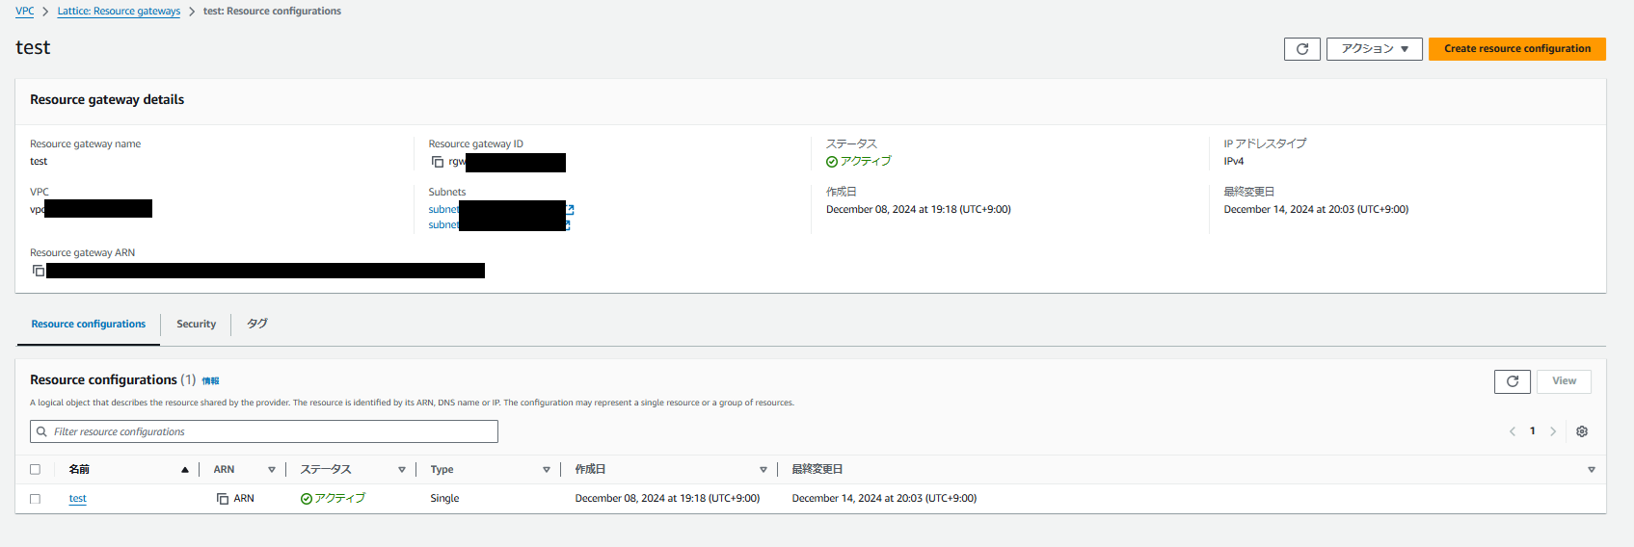This screenshot has height=547, width=1634.
Task: Click Resource gateway details heading
Action: pyautogui.click(x=107, y=100)
